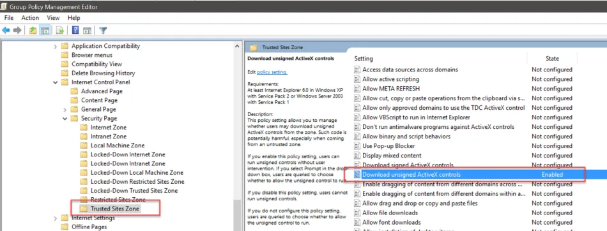This screenshot has height=231, width=607.
Task: Click the blue Back arrow in toolbar
Action: tap(6, 30)
